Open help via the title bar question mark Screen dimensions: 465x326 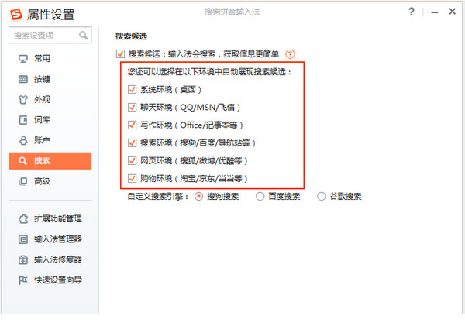412,12
